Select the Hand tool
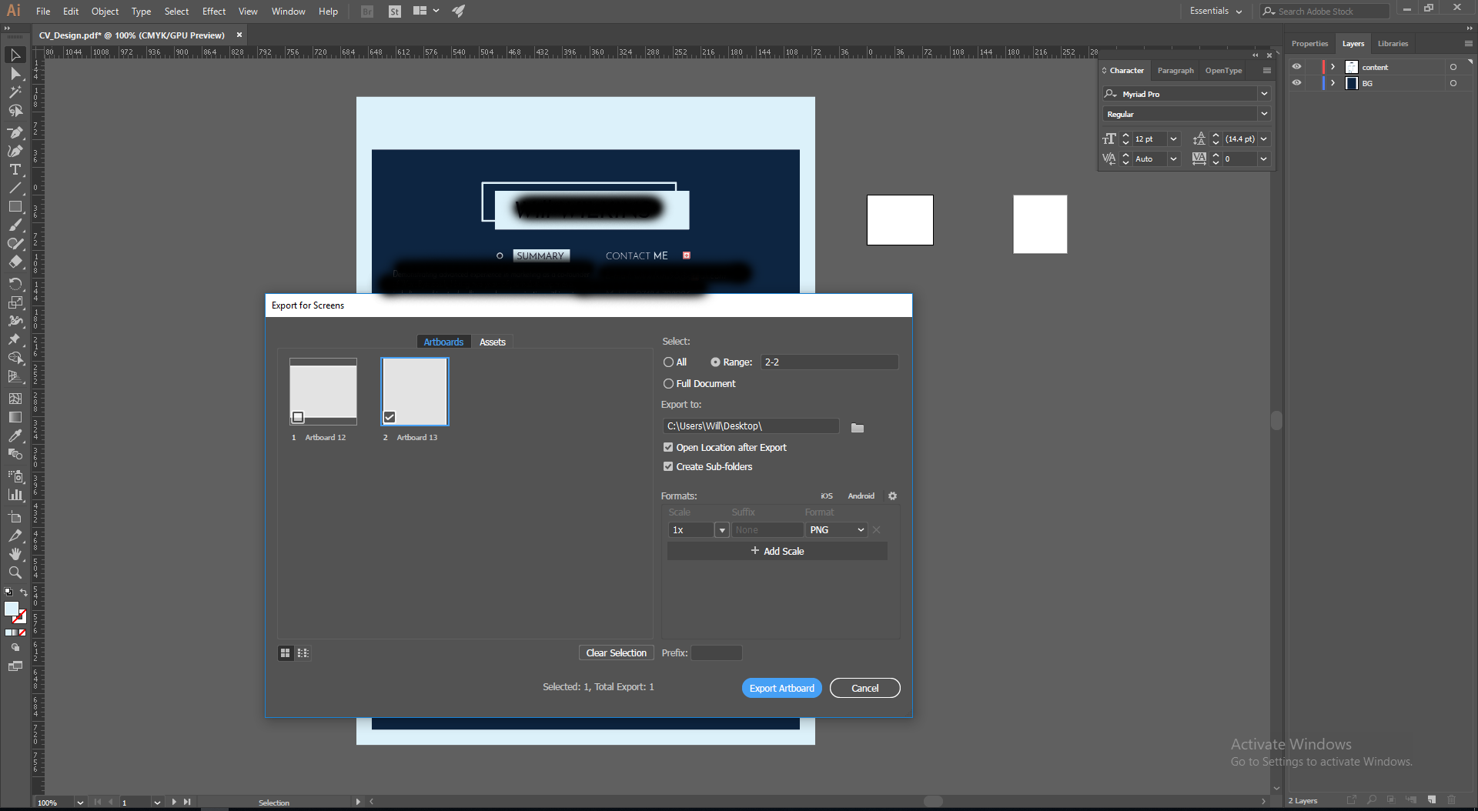 point(15,554)
